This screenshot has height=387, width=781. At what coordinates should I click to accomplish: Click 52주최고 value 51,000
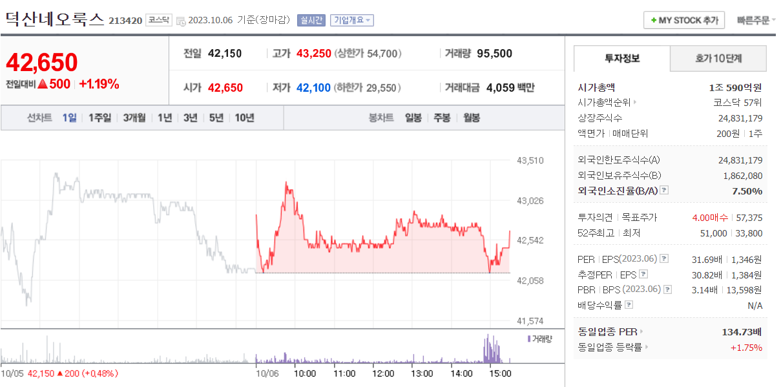point(713,233)
